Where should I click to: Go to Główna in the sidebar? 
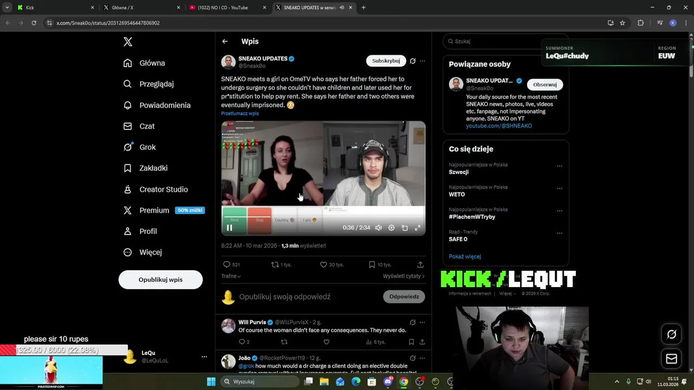(x=144, y=63)
